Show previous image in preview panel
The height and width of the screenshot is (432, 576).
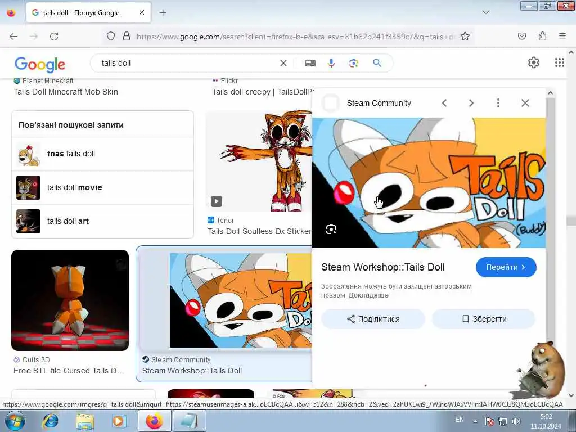444,103
